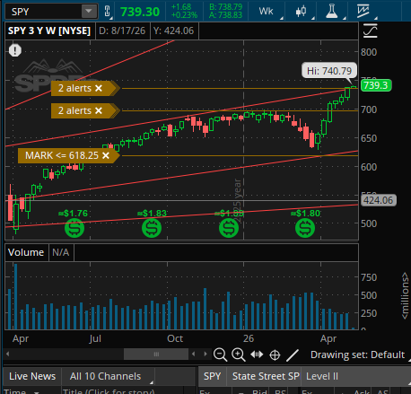Click the Oct time axis label

tap(175, 338)
